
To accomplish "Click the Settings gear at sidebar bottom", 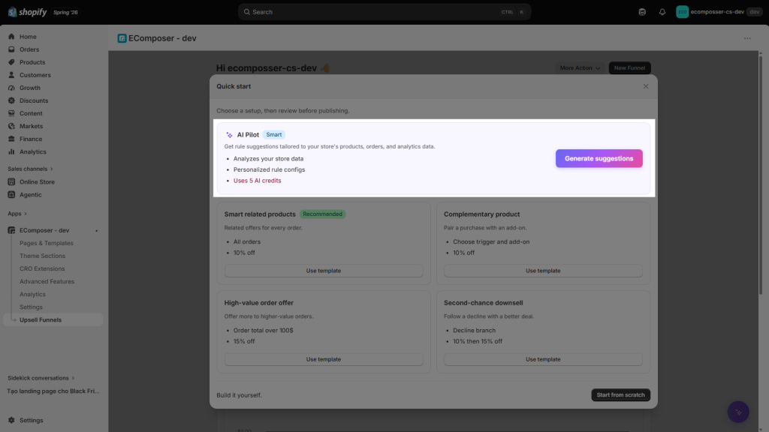I will pyautogui.click(x=11, y=420).
